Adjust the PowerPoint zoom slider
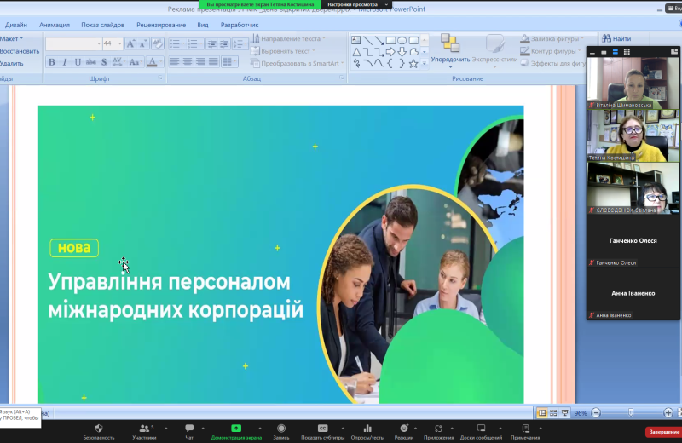Viewport: 682px width, 443px height. pos(630,413)
